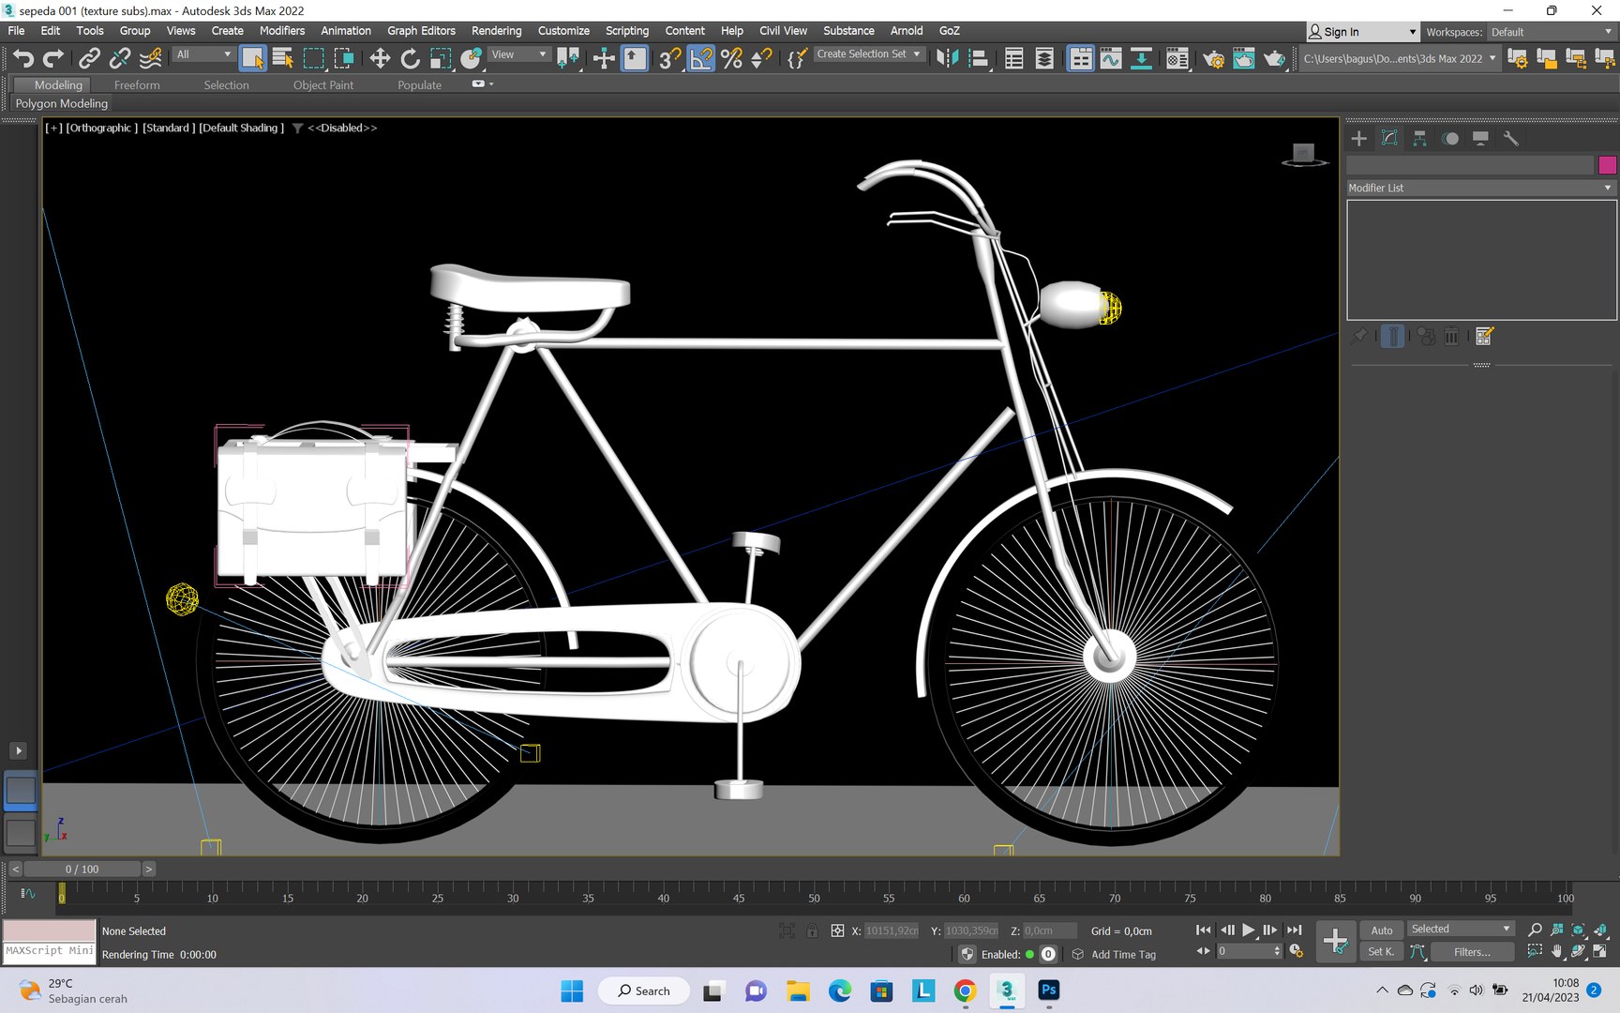Click the Redo arrow icon
Image resolution: width=1620 pixels, height=1013 pixels.
tap(53, 58)
